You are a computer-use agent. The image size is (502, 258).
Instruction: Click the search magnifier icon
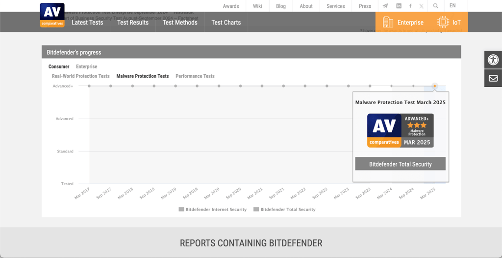coord(436,6)
